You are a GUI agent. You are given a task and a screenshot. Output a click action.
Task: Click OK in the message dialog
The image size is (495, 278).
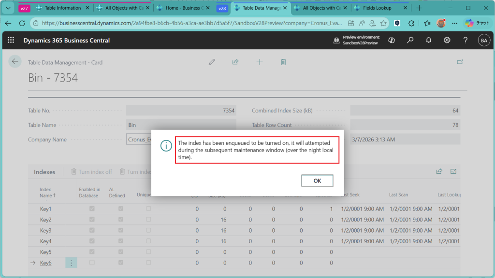click(x=317, y=181)
